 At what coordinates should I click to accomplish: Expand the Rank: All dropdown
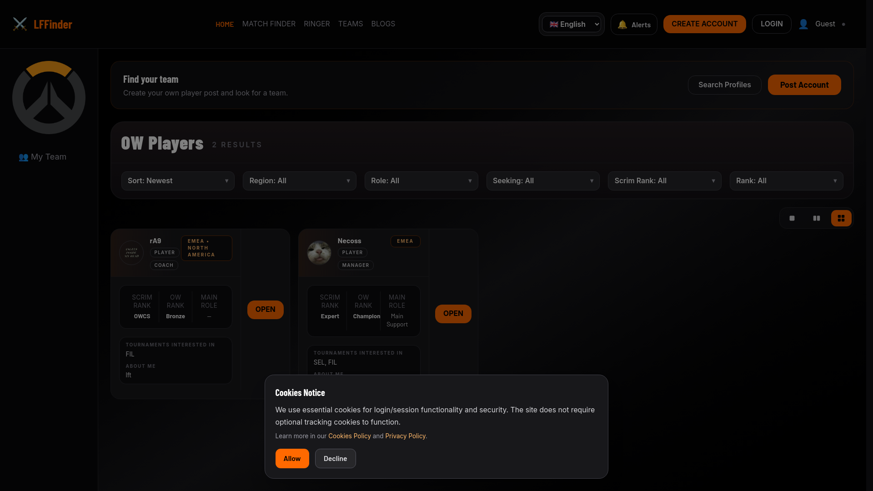click(x=787, y=181)
